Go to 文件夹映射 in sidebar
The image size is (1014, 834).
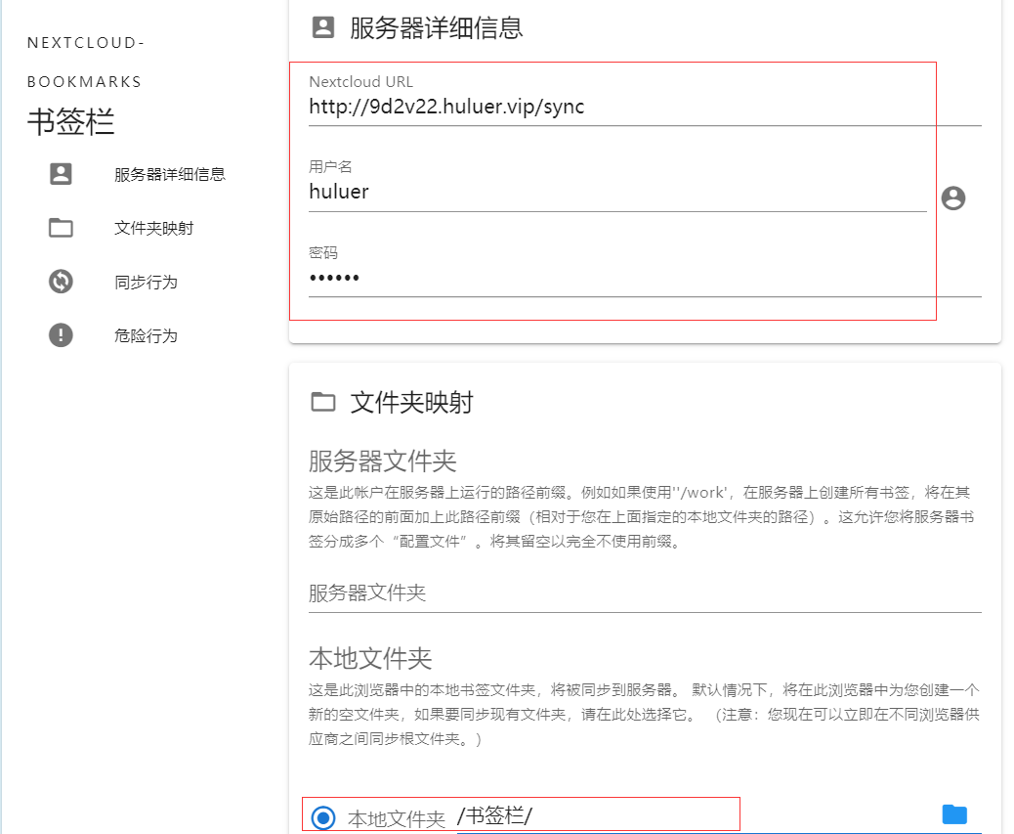coord(154,228)
